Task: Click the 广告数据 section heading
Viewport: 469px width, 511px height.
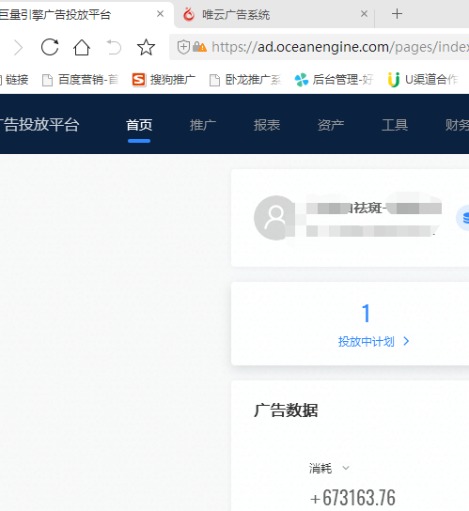Action: coord(286,410)
